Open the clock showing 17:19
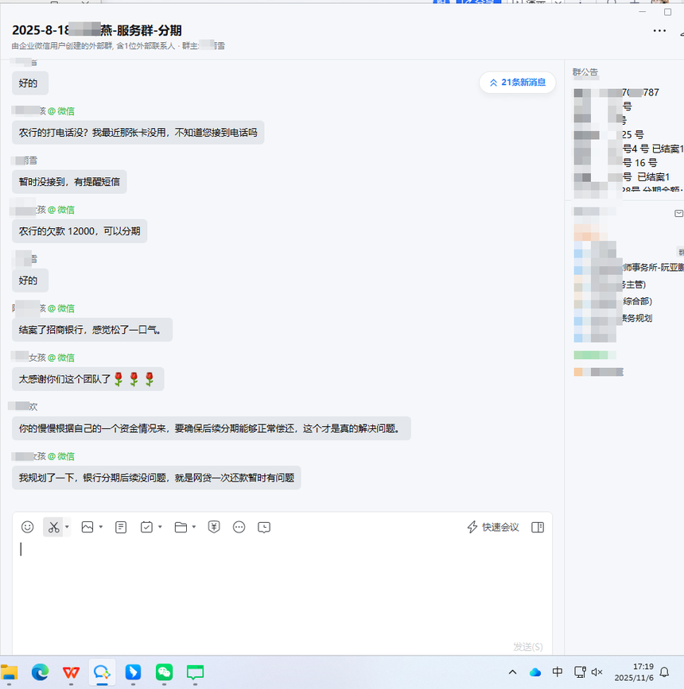 pos(634,672)
